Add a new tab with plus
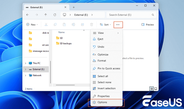The height and width of the screenshot is (109, 184). tap(74, 7)
